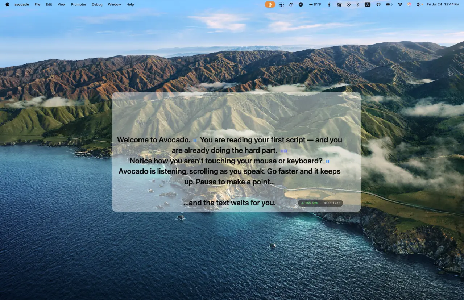
Task: Click the avocado fruit menu bar icon
Action: 291,4
